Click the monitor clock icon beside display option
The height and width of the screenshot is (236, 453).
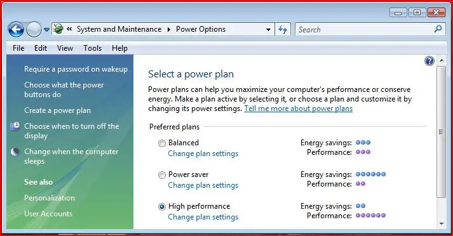click(x=15, y=126)
